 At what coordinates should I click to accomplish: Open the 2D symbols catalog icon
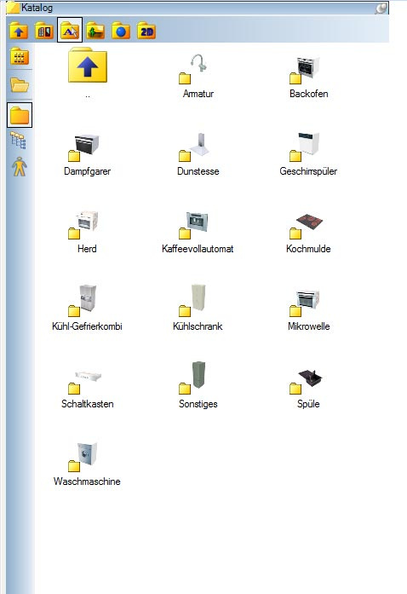(146, 31)
